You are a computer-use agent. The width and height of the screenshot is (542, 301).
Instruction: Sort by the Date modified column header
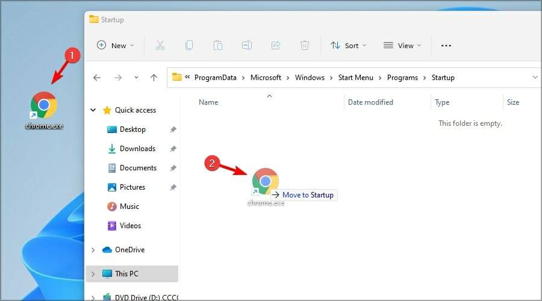pos(370,102)
